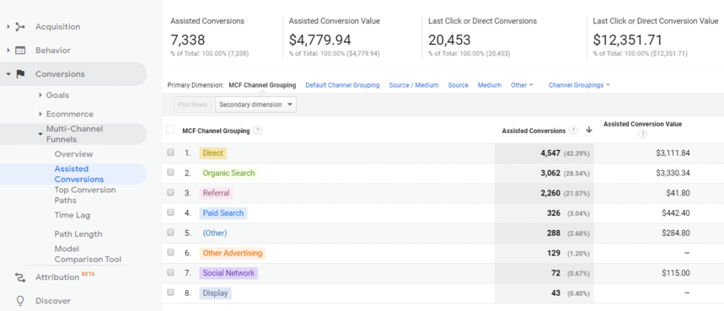Expand the Behavior section arrow
Viewport: 724px width, 311px height.
tap(8, 51)
